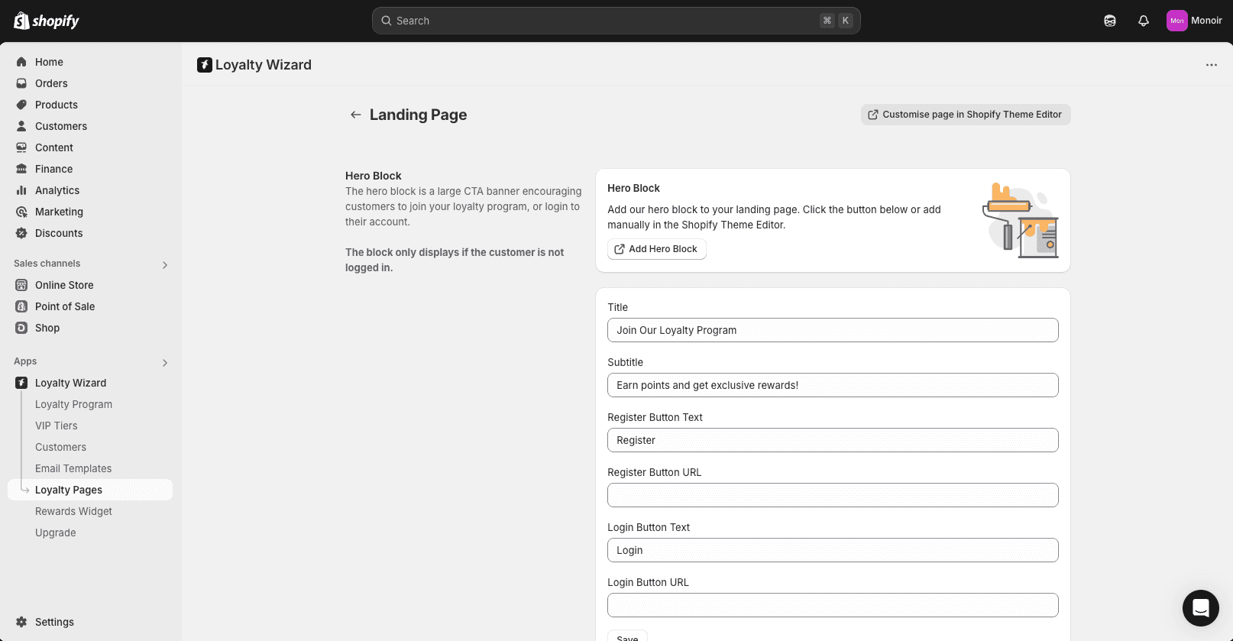Expand the Apps section chevron
Image resolution: width=1233 pixels, height=641 pixels.
165,363
